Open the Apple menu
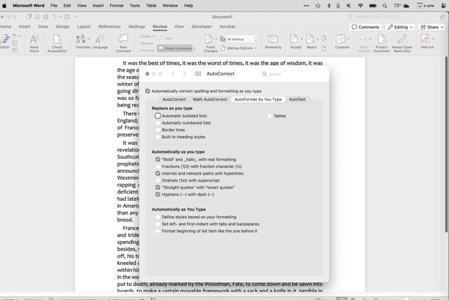 (x=5, y=6)
